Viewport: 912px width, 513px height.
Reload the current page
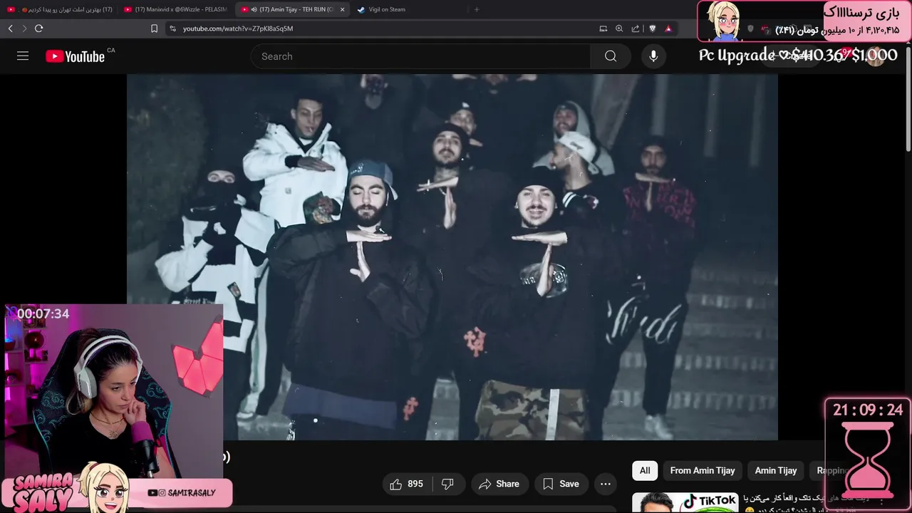[38, 28]
